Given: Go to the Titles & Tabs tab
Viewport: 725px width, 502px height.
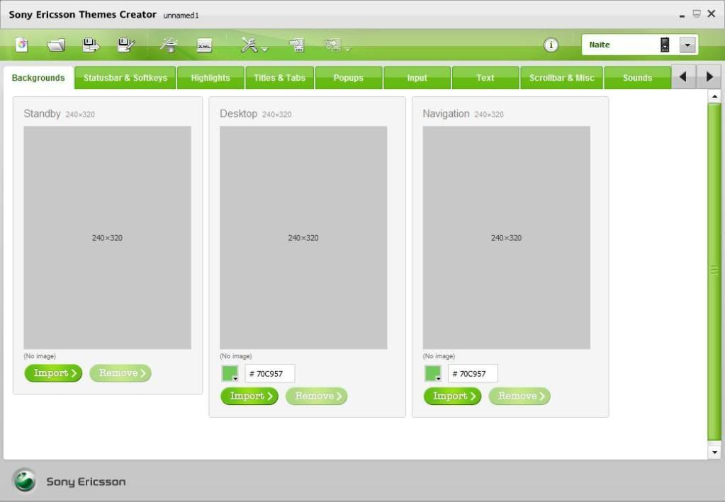Looking at the screenshot, I should (x=280, y=78).
